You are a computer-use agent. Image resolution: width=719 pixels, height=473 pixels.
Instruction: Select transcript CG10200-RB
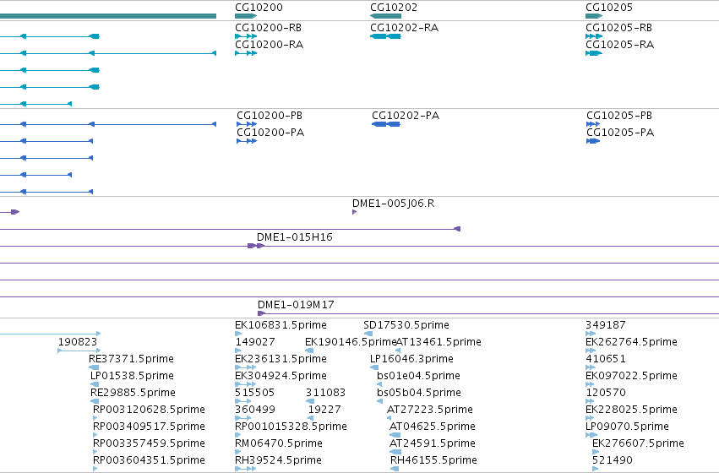246,36
